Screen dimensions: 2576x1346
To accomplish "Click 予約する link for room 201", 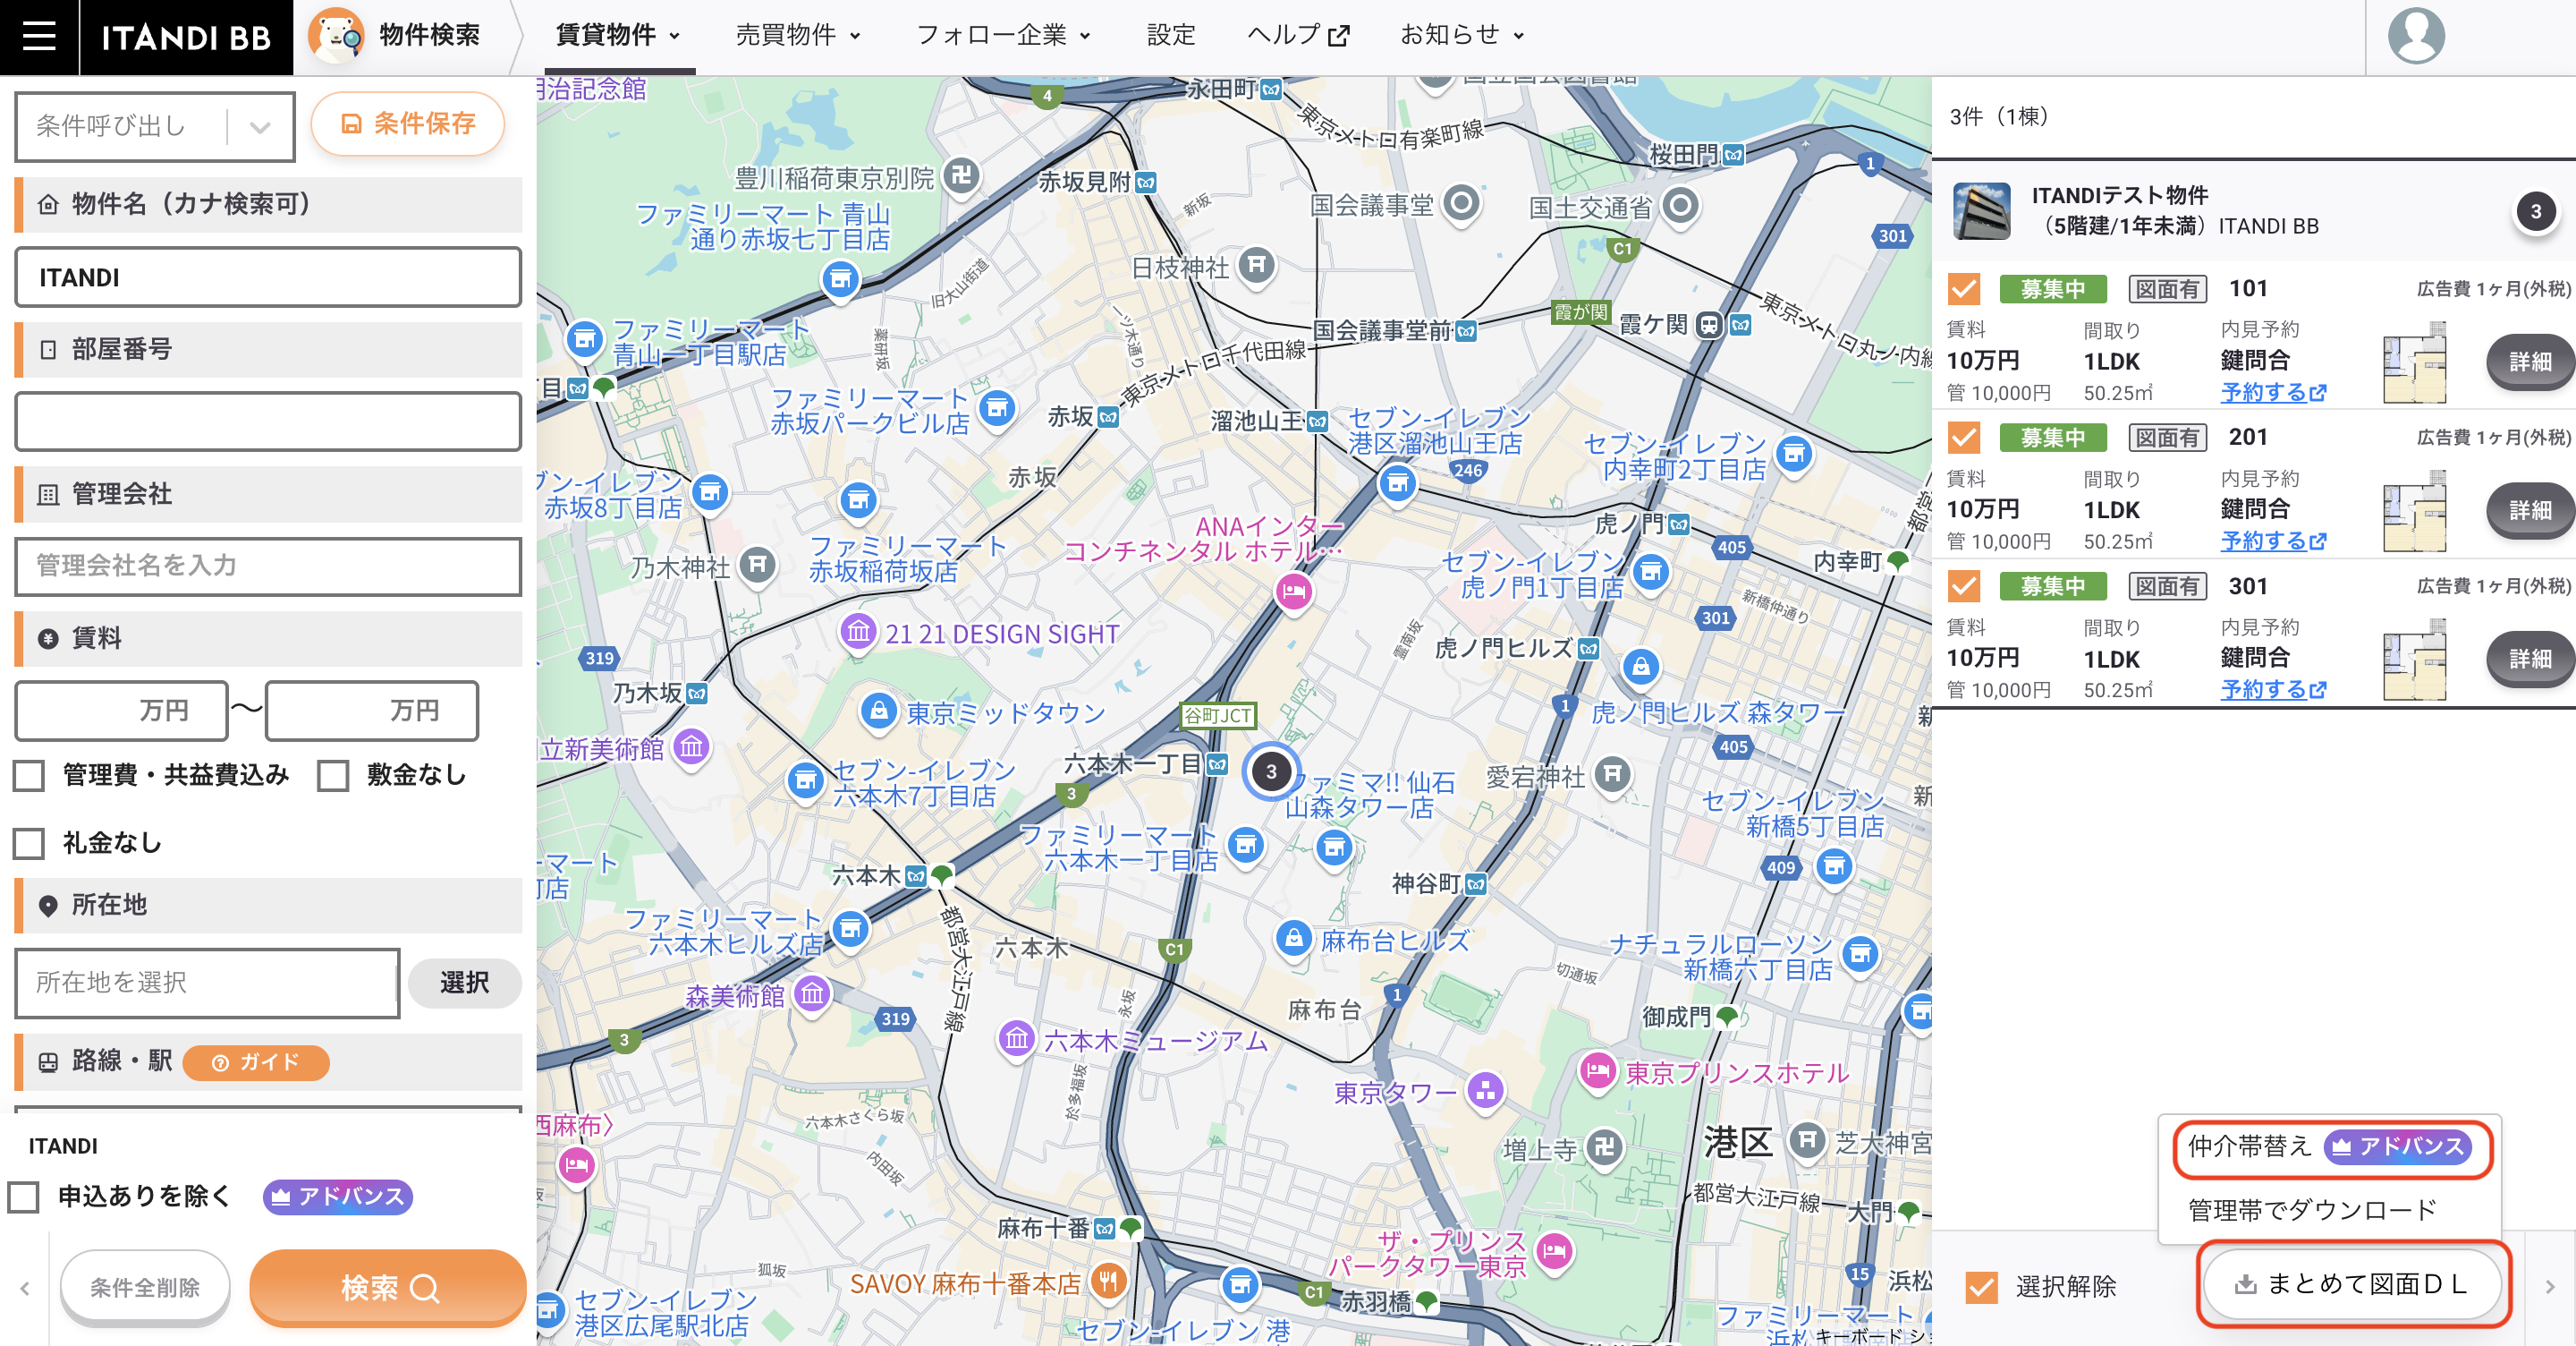I will 2273,541.
